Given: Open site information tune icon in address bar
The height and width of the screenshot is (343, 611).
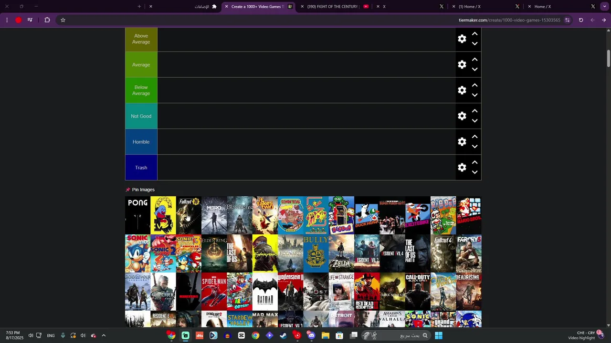Looking at the screenshot, I should (x=567, y=20).
